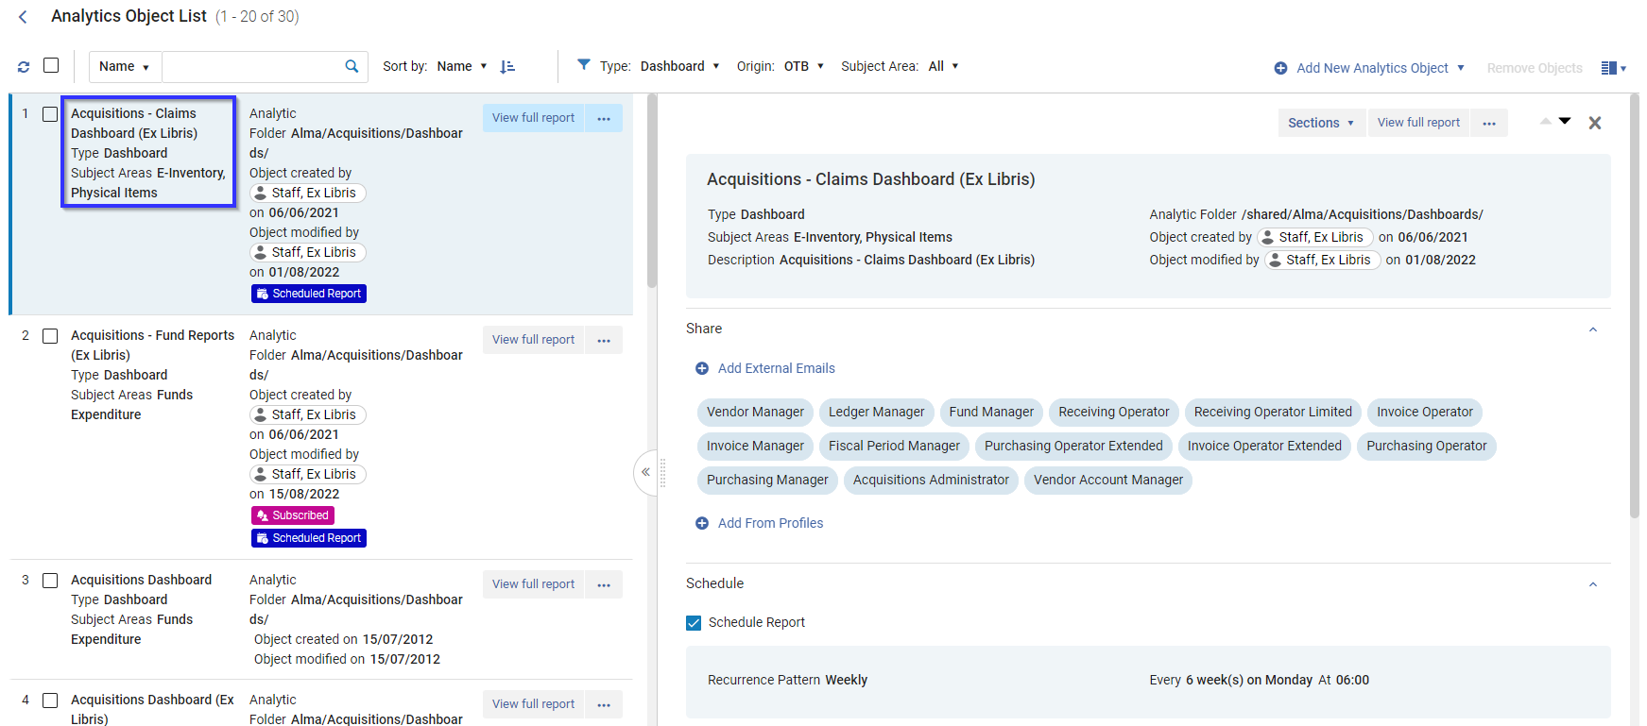
Task: Click the plus icon for Add New Analytics Object
Action: tap(1280, 68)
